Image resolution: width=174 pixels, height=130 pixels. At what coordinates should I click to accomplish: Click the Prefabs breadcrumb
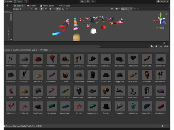point(44,50)
